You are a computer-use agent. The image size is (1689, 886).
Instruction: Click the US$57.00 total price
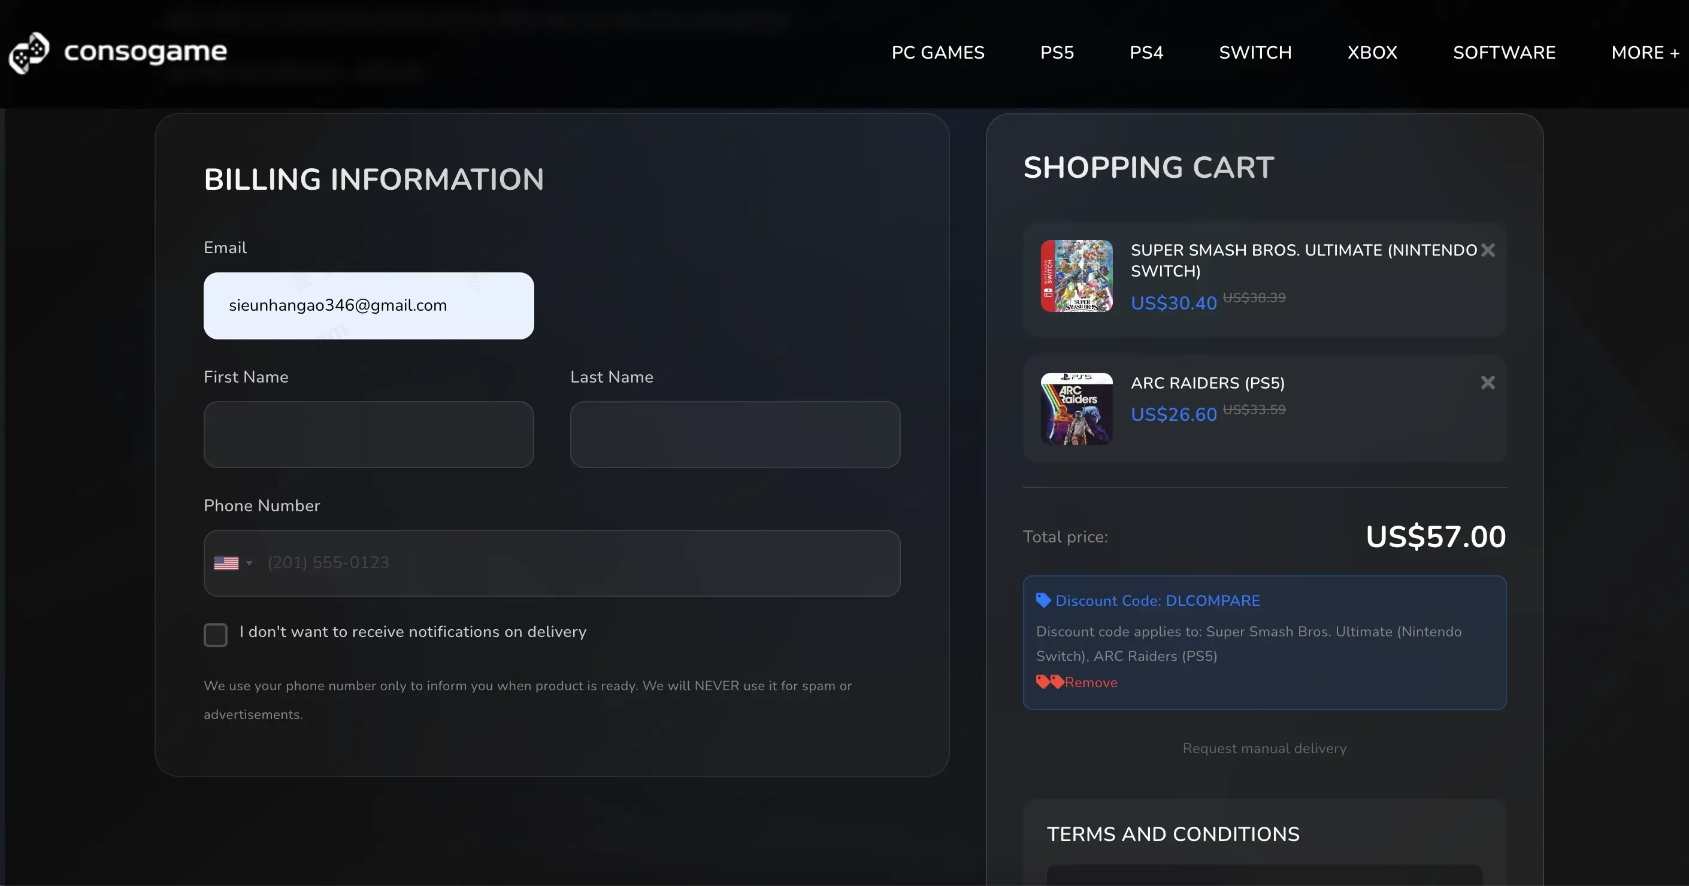pyautogui.click(x=1435, y=537)
